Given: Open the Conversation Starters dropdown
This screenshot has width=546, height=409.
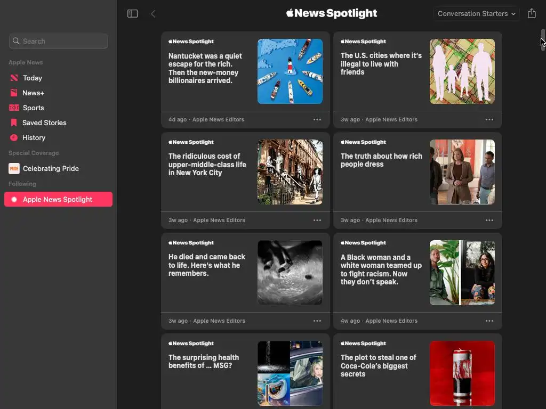Looking at the screenshot, I should [476, 14].
